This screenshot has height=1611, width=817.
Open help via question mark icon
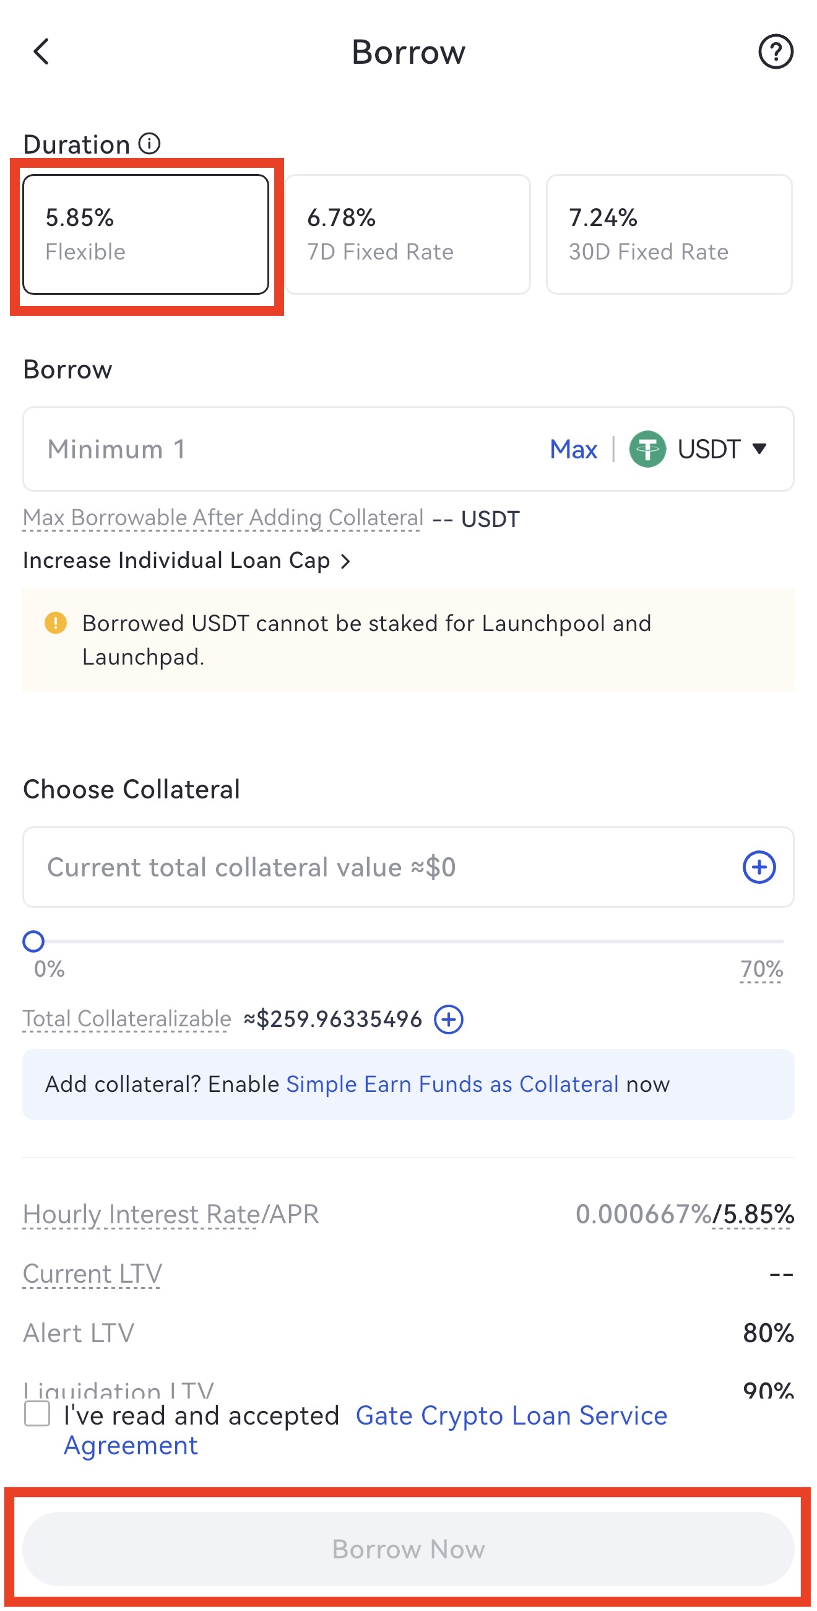775,51
